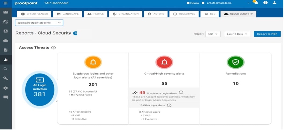Image resolution: width=284 pixels, height=130 pixels.
Task: Open the US1 region dropdown
Action: pos(213,34)
